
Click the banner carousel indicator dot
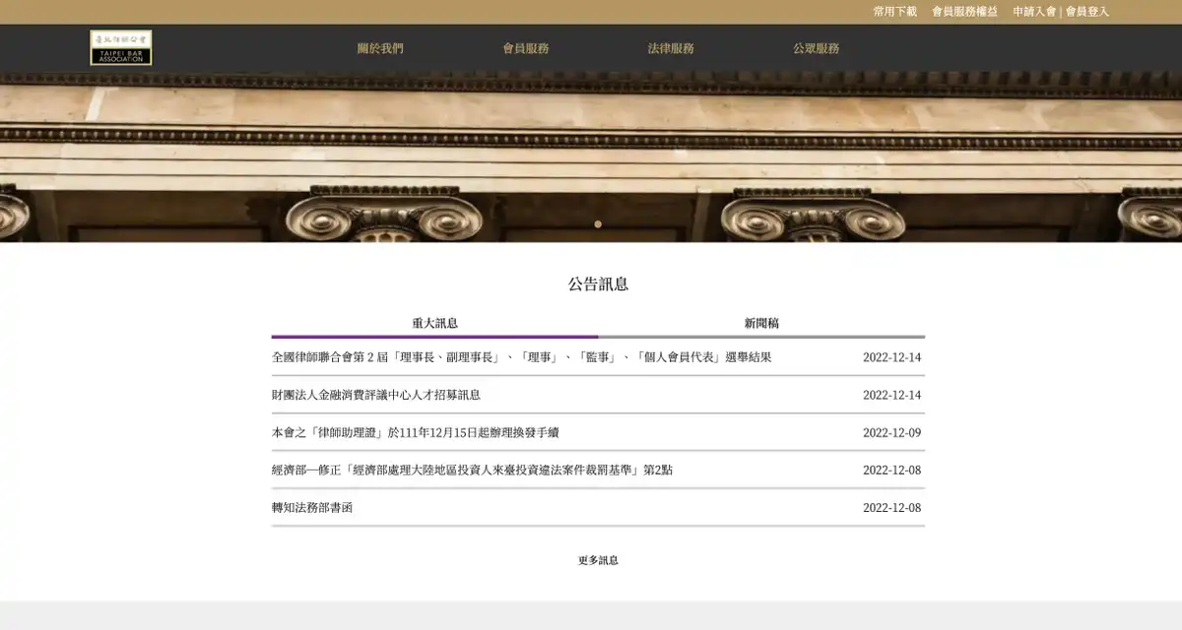598,224
